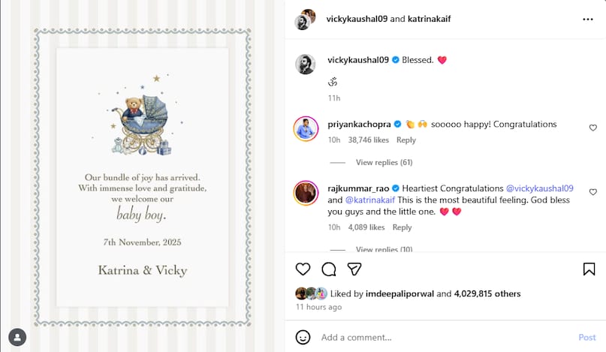Open more options three-dot menu
Viewport: 606px width, 352px height.
click(x=588, y=19)
